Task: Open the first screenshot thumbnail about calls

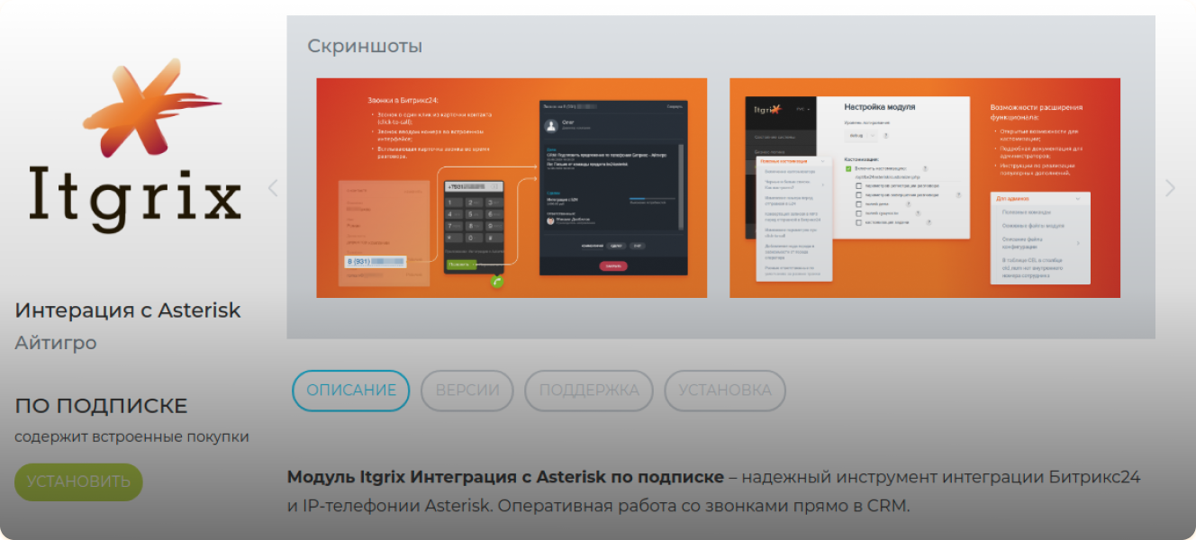Action: pyautogui.click(x=511, y=187)
